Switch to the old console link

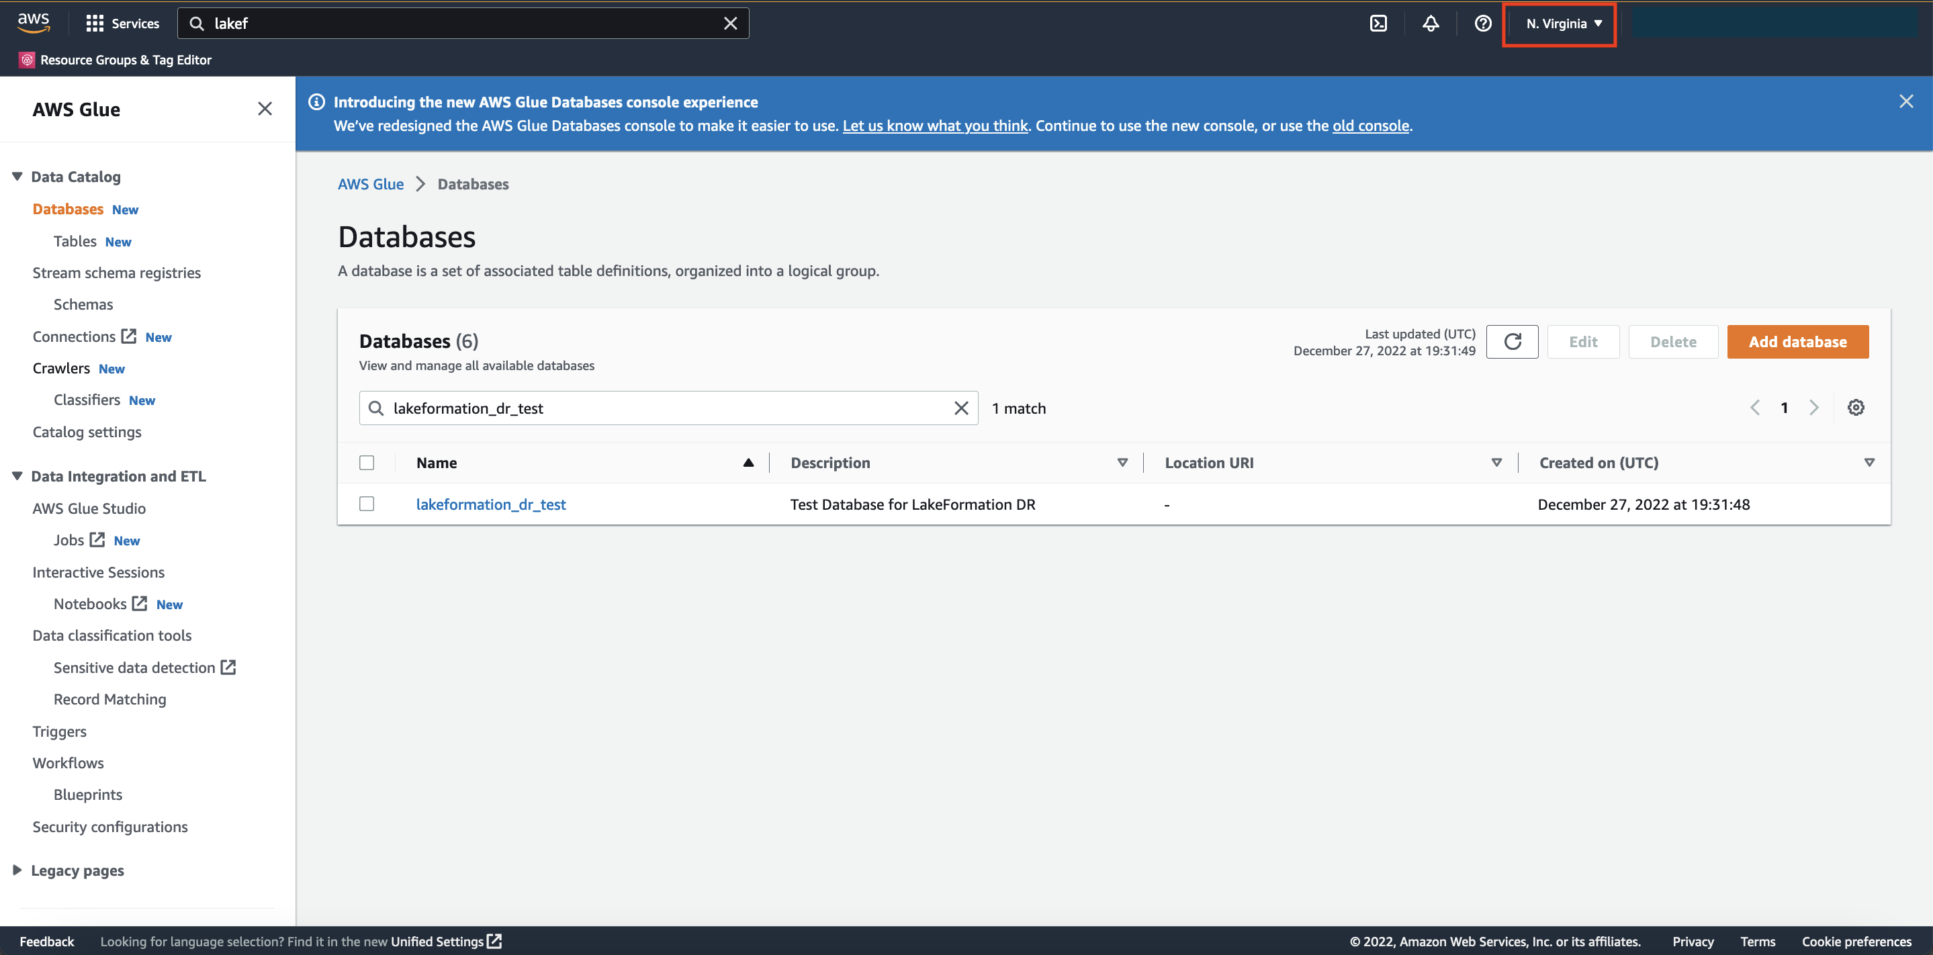click(x=1370, y=126)
